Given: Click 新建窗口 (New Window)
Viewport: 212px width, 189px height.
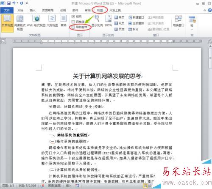Looking at the screenshot, I should click(136, 17).
